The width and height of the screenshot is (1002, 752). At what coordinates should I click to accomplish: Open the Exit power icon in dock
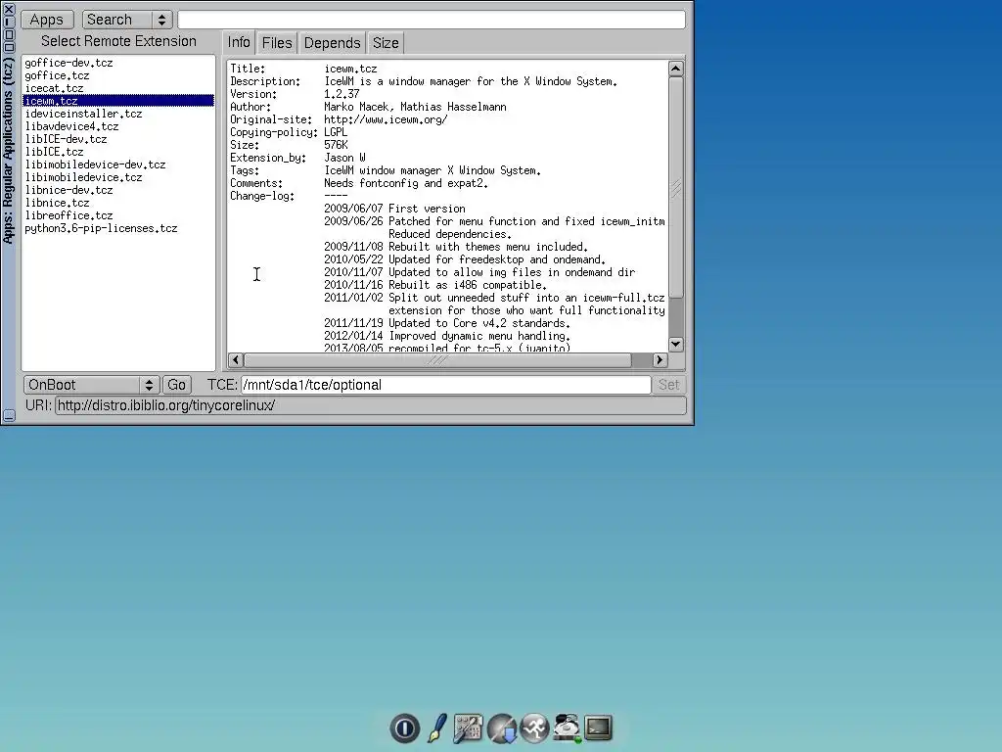click(404, 728)
